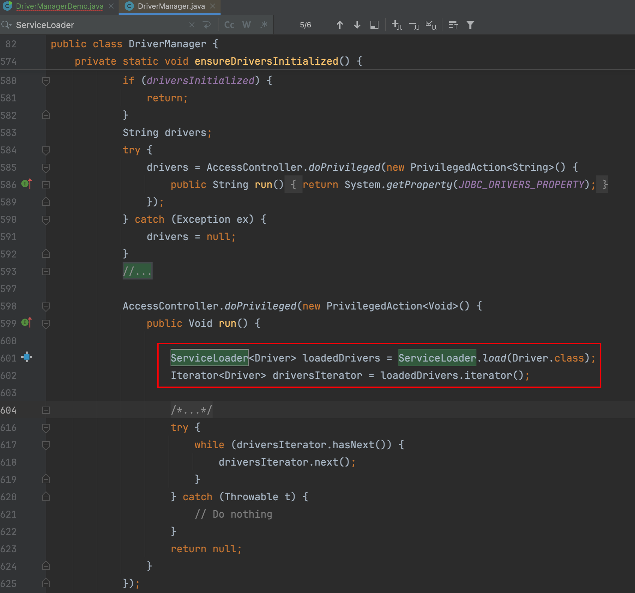The height and width of the screenshot is (593, 635).
Task: Expand folded comment at line 593
Action: tap(46, 271)
